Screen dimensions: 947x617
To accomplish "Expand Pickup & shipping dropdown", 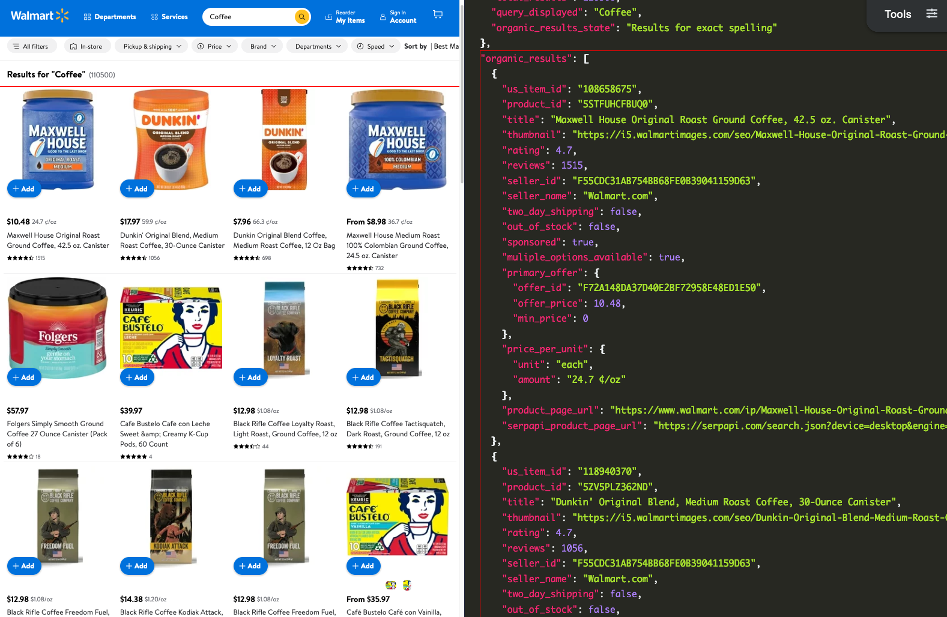I will tap(152, 46).
